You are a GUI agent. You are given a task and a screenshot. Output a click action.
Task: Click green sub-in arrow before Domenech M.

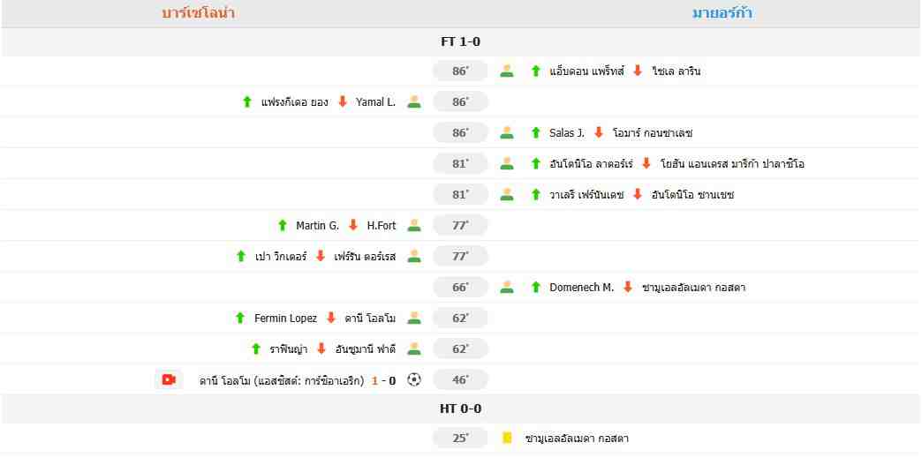536,287
